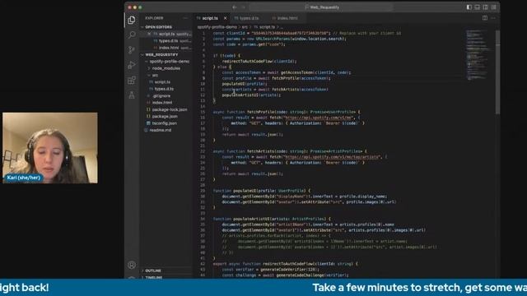The width and height of the screenshot is (527, 296).
Task: Click Kari's webcam video thumbnail
Action: 50,148
